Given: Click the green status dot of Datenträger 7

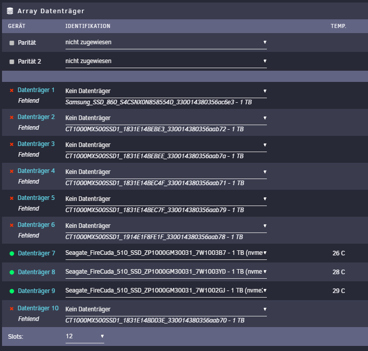Looking at the screenshot, I should (x=12, y=253).
